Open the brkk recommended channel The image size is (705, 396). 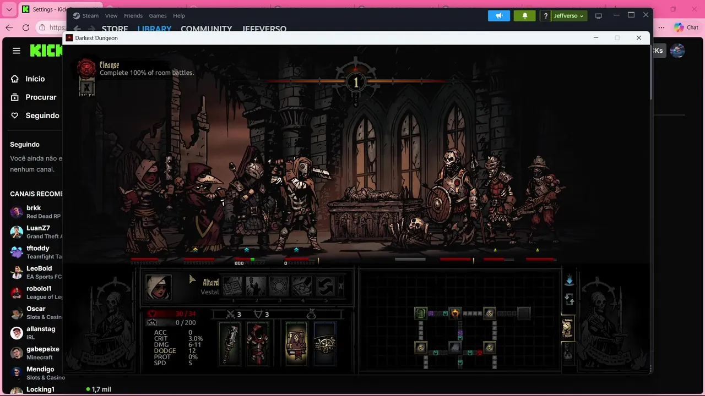pos(34,212)
